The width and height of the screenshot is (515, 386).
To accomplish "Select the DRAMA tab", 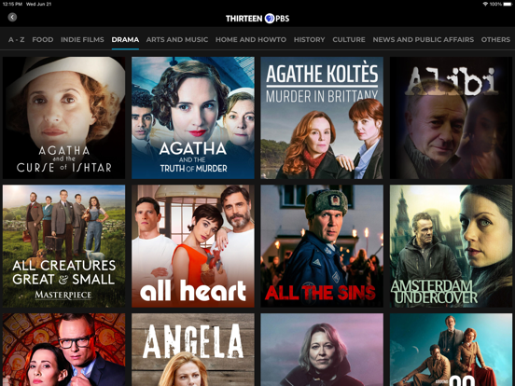I will (125, 40).
